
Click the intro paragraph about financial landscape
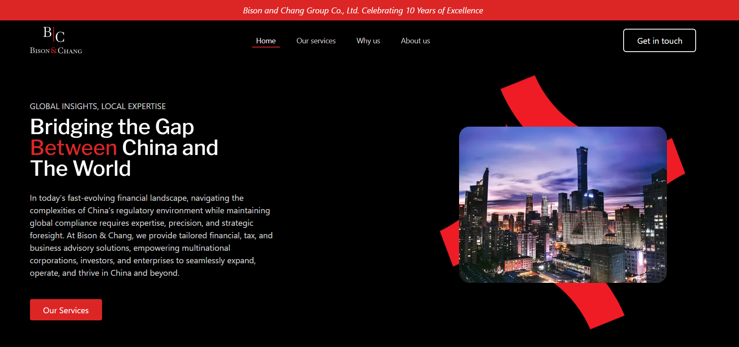[151, 235]
